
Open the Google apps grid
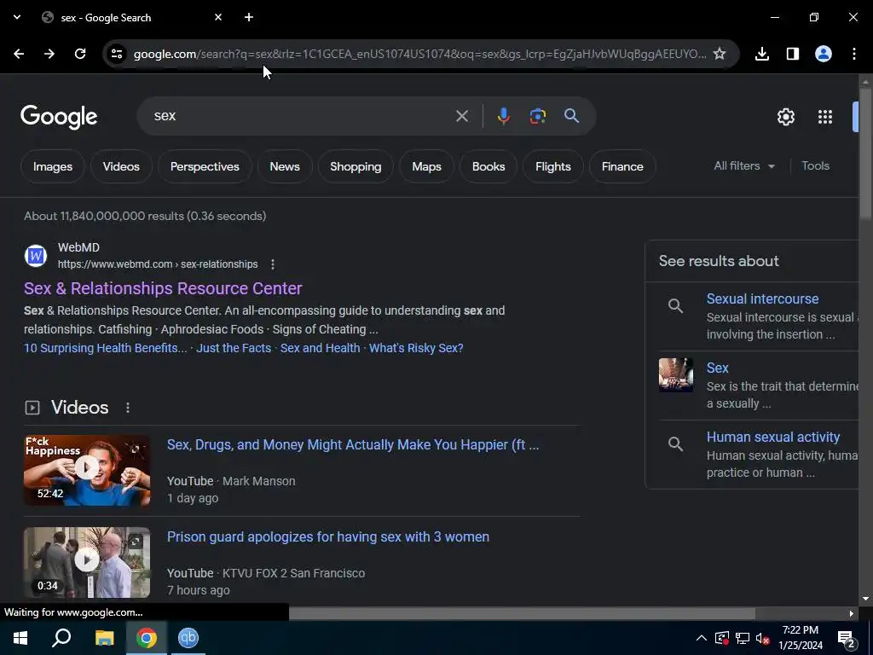coord(825,116)
